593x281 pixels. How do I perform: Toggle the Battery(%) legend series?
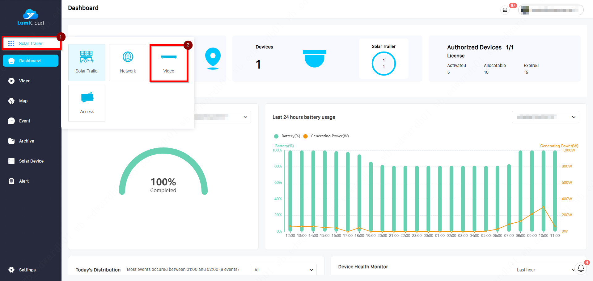tap(287, 136)
